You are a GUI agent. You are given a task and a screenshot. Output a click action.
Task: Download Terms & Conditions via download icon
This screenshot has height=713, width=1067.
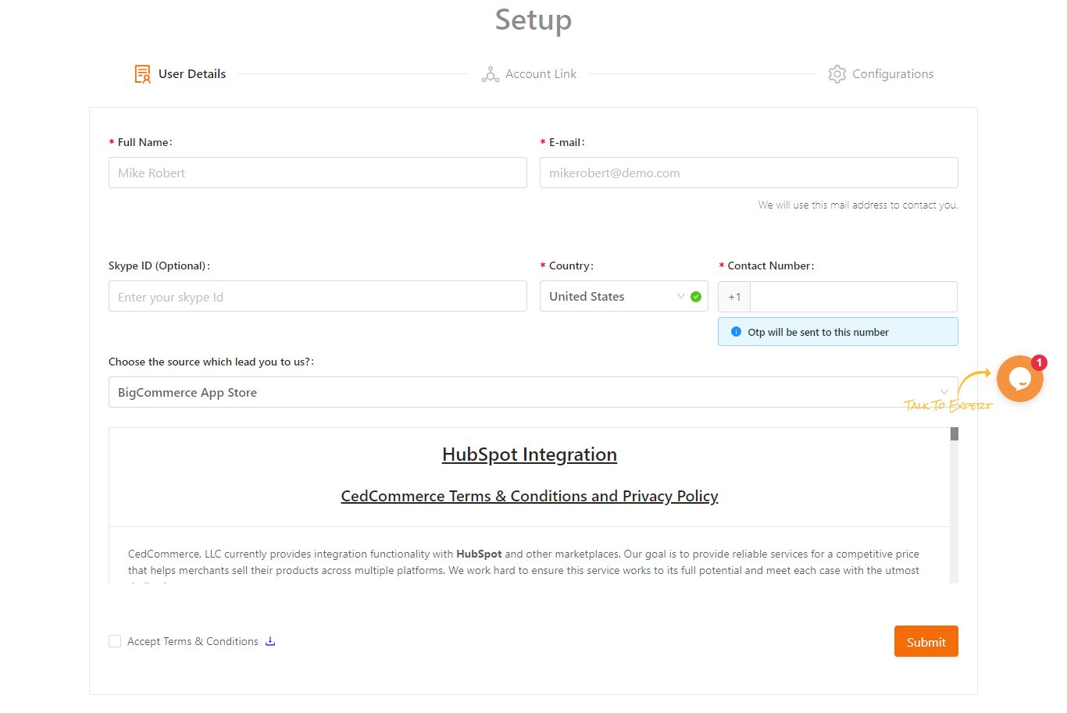point(270,641)
